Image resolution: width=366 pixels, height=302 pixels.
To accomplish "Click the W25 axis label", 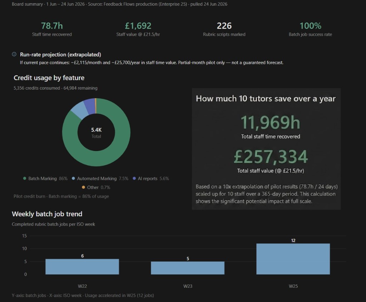I will 293,286.
